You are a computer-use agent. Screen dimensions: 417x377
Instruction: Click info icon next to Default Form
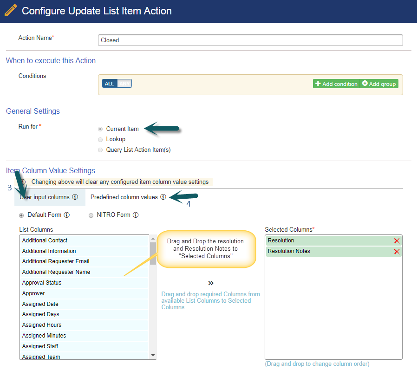pyautogui.click(x=67, y=215)
